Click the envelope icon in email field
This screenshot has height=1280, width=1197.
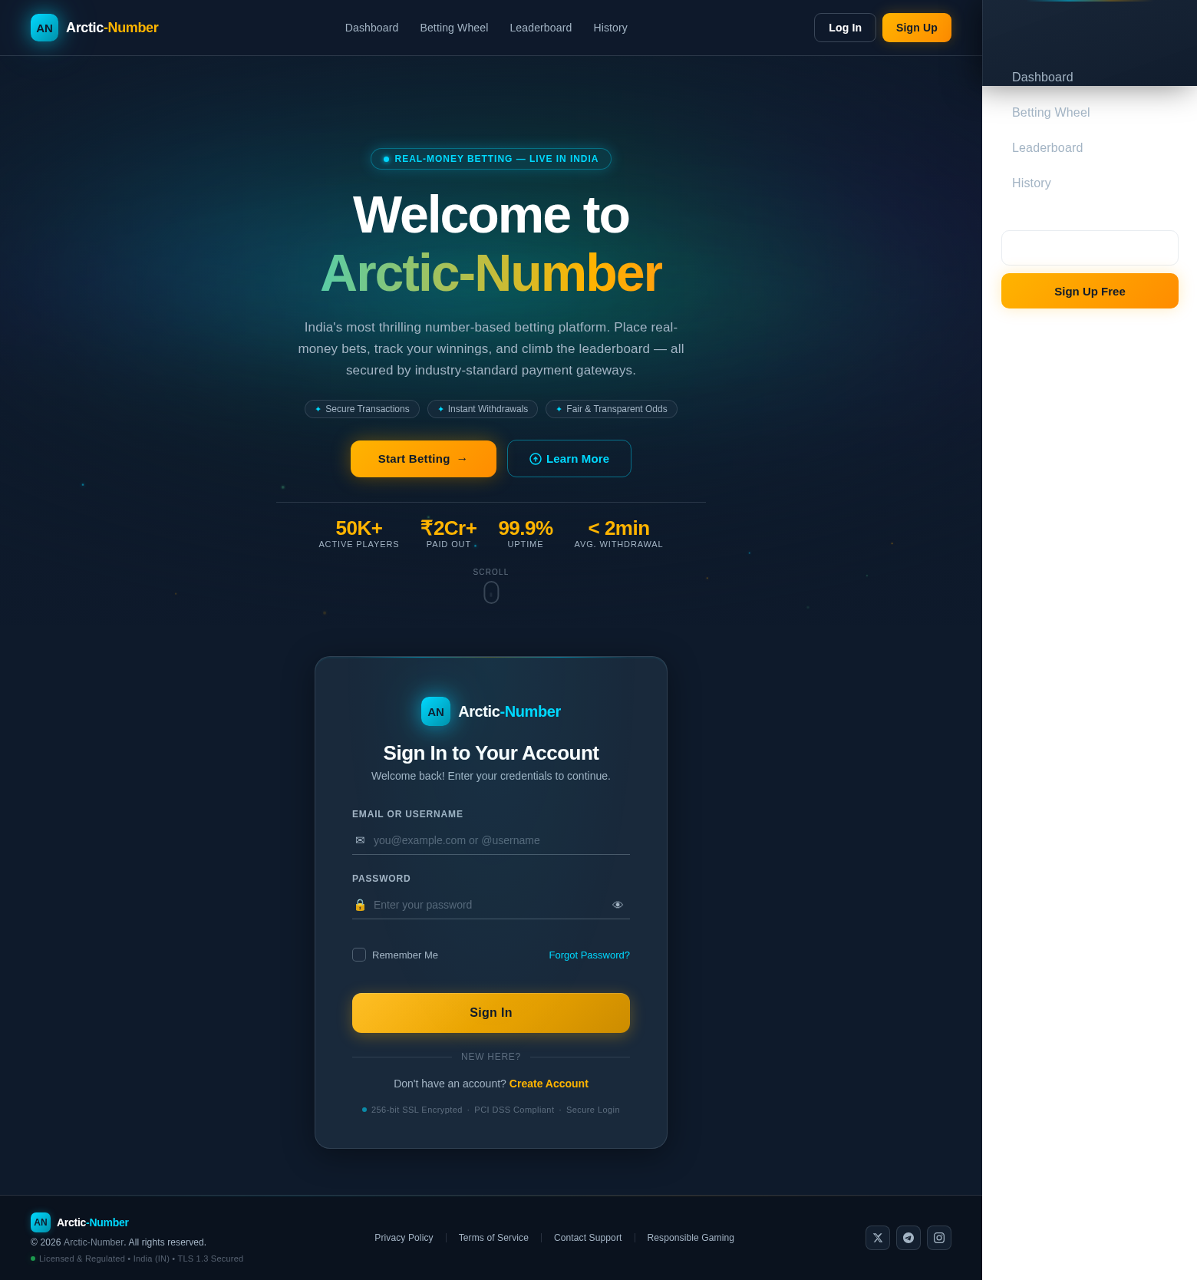coord(360,840)
